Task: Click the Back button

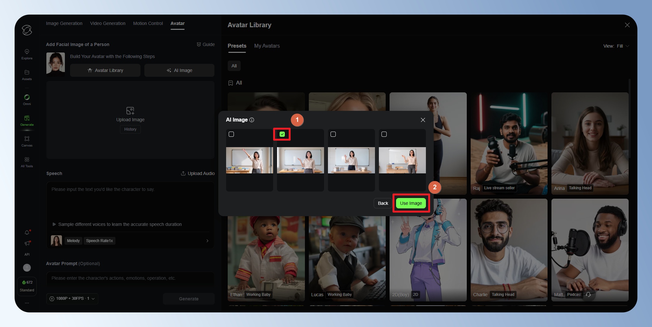Action: tap(383, 203)
